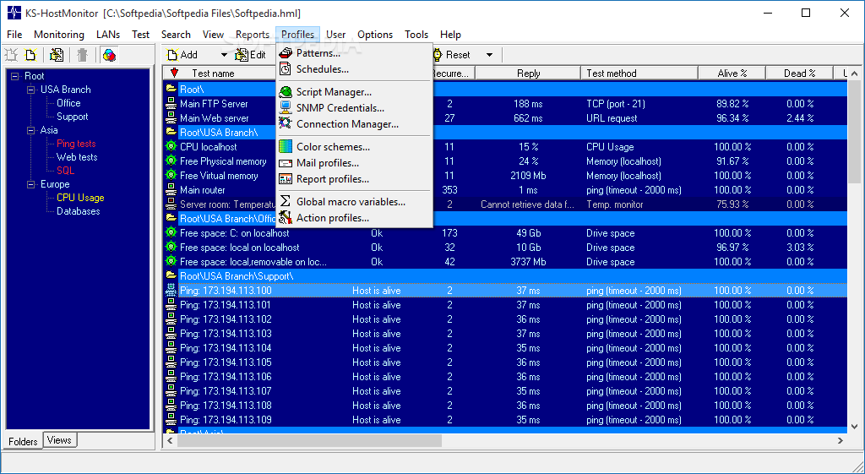Viewport: 865px width, 474px height.
Task: Click the vertical scrollbar thumb
Action: point(854,132)
